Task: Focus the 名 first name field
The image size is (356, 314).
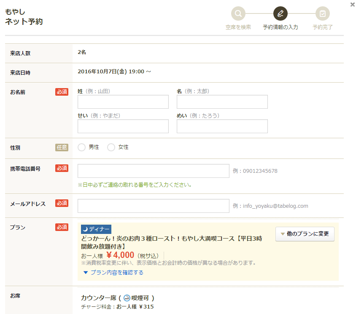Action: click(x=222, y=102)
